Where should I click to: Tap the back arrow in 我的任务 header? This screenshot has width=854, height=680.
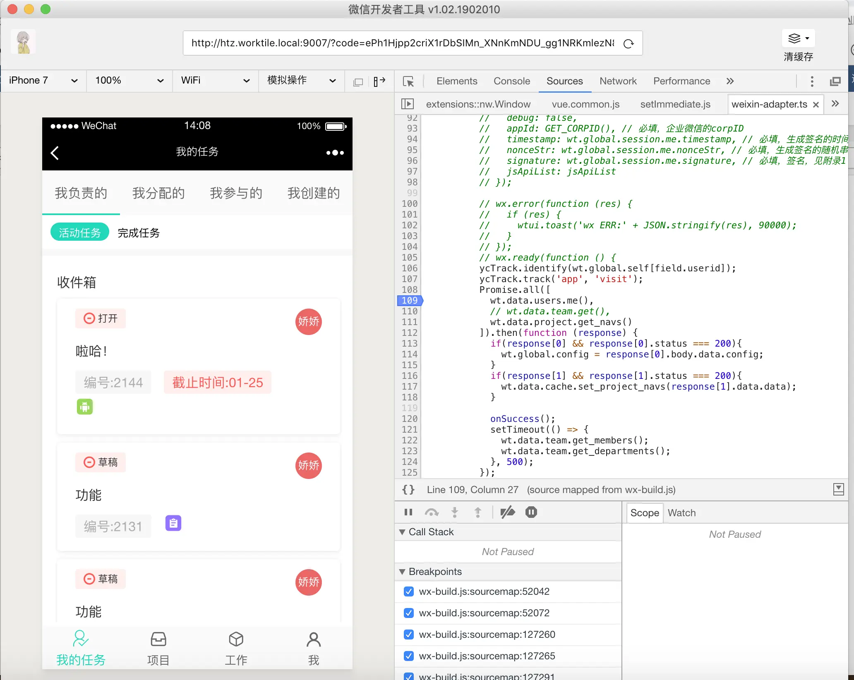[55, 153]
